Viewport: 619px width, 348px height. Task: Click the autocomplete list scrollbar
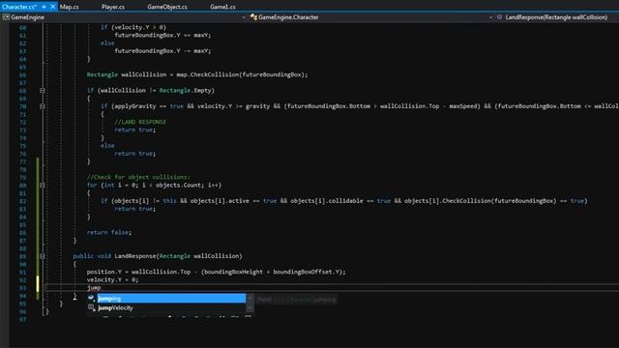pyautogui.click(x=250, y=304)
